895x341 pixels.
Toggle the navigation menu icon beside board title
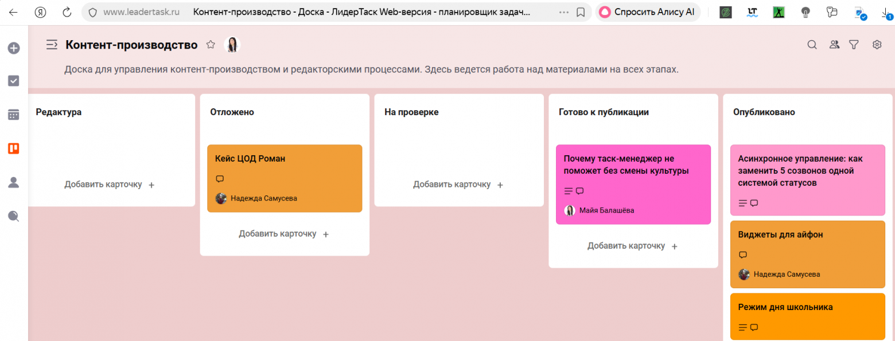pyautogui.click(x=52, y=45)
